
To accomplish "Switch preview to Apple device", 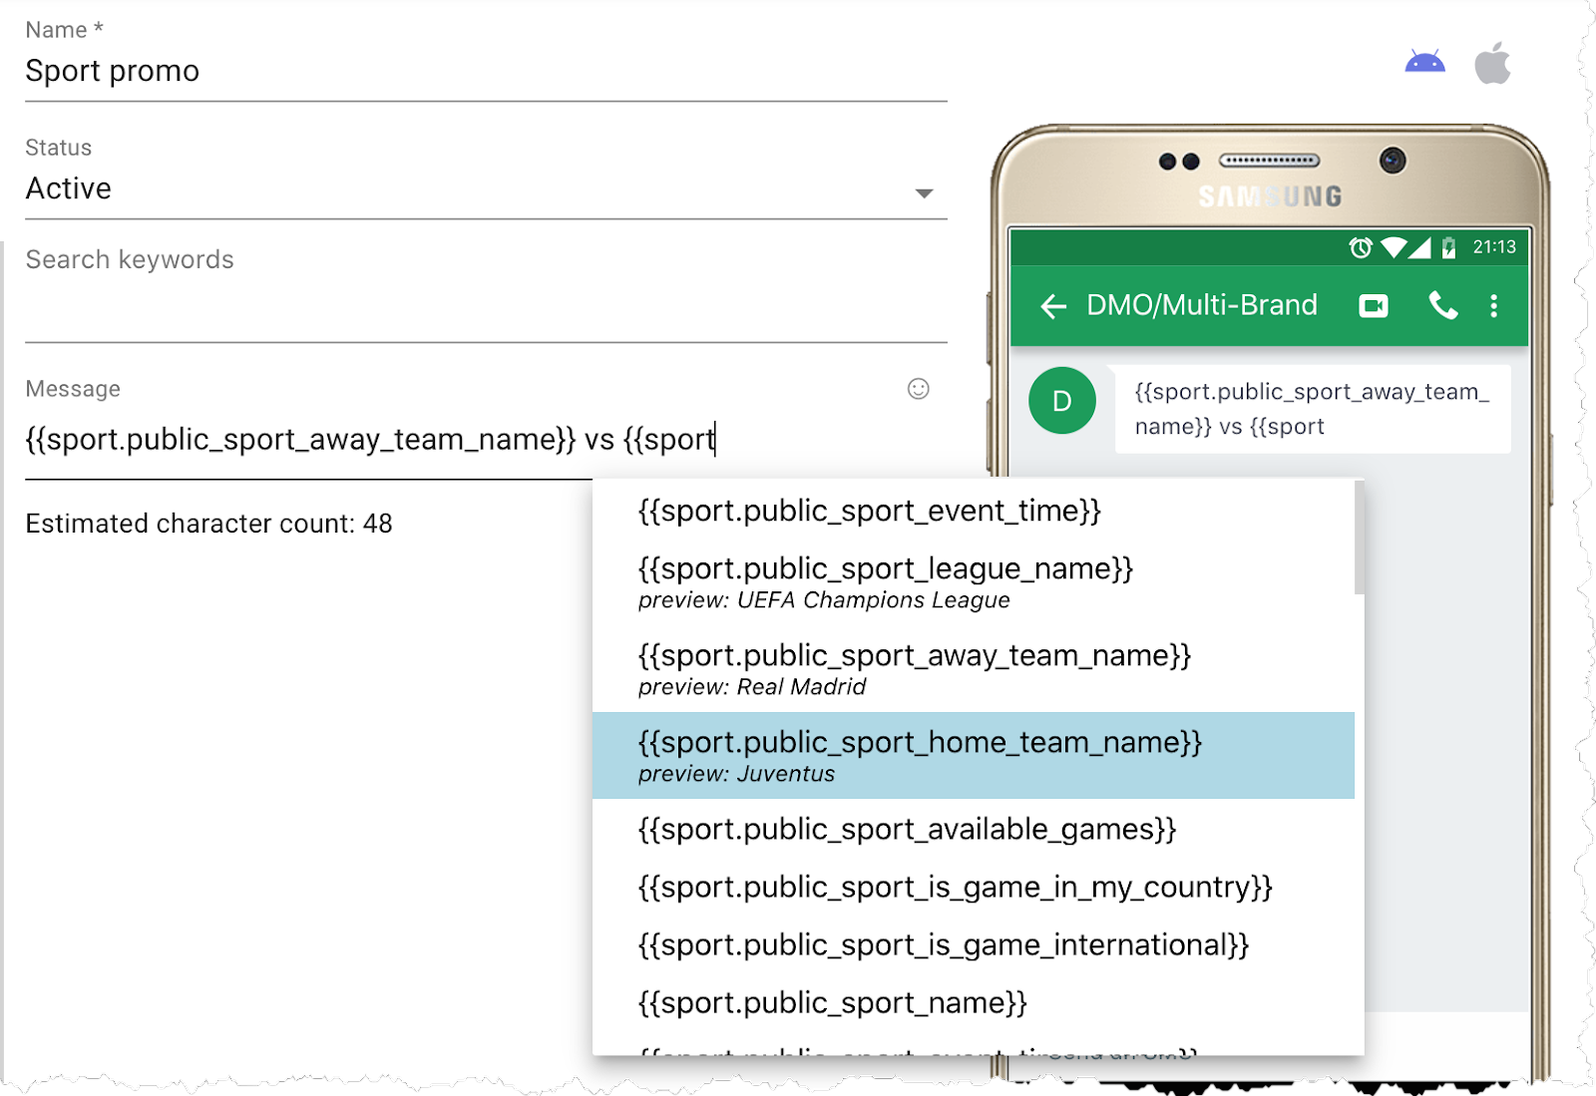I will 1492,64.
